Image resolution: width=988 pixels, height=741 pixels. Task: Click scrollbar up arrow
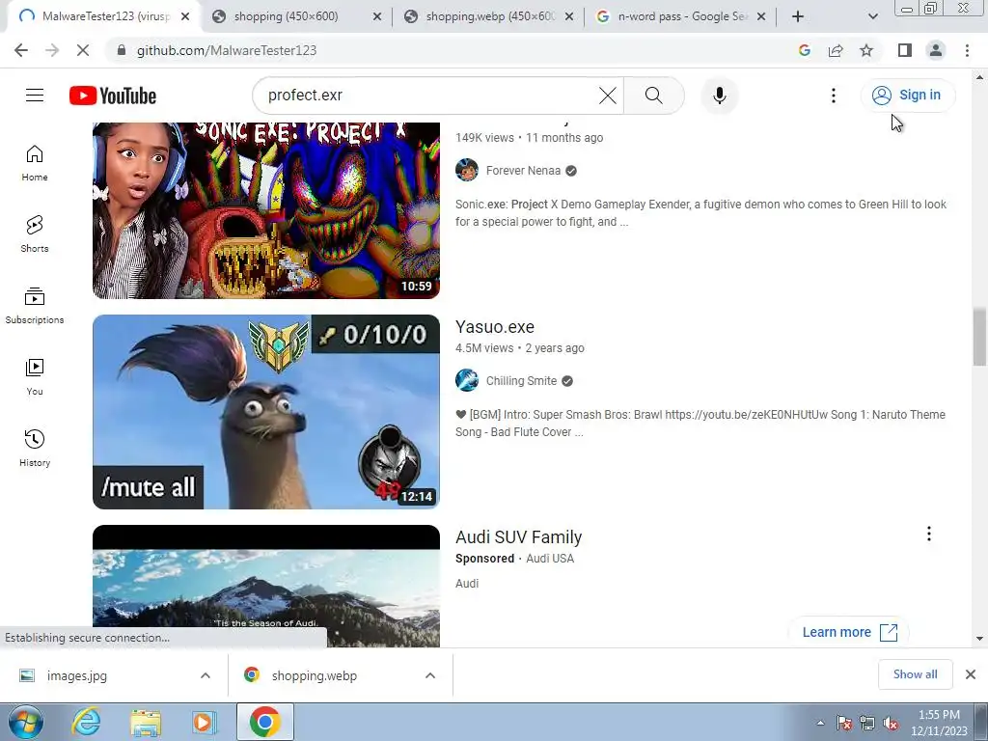click(979, 77)
